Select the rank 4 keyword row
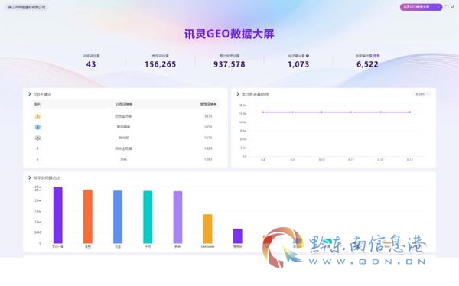 point(125,148)
